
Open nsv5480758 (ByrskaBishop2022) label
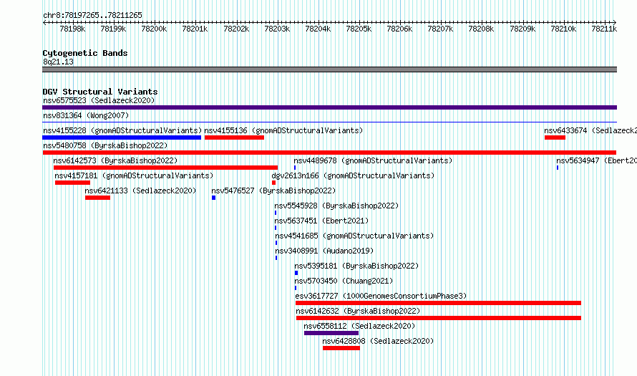click(x=105, y=145)
